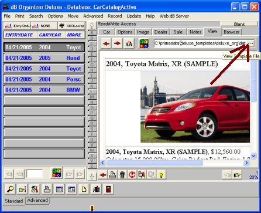Image resolution: width=261 pixels, height=213 pixels.
Task: Click the CARYEAR column header
Action: [50, 35]
